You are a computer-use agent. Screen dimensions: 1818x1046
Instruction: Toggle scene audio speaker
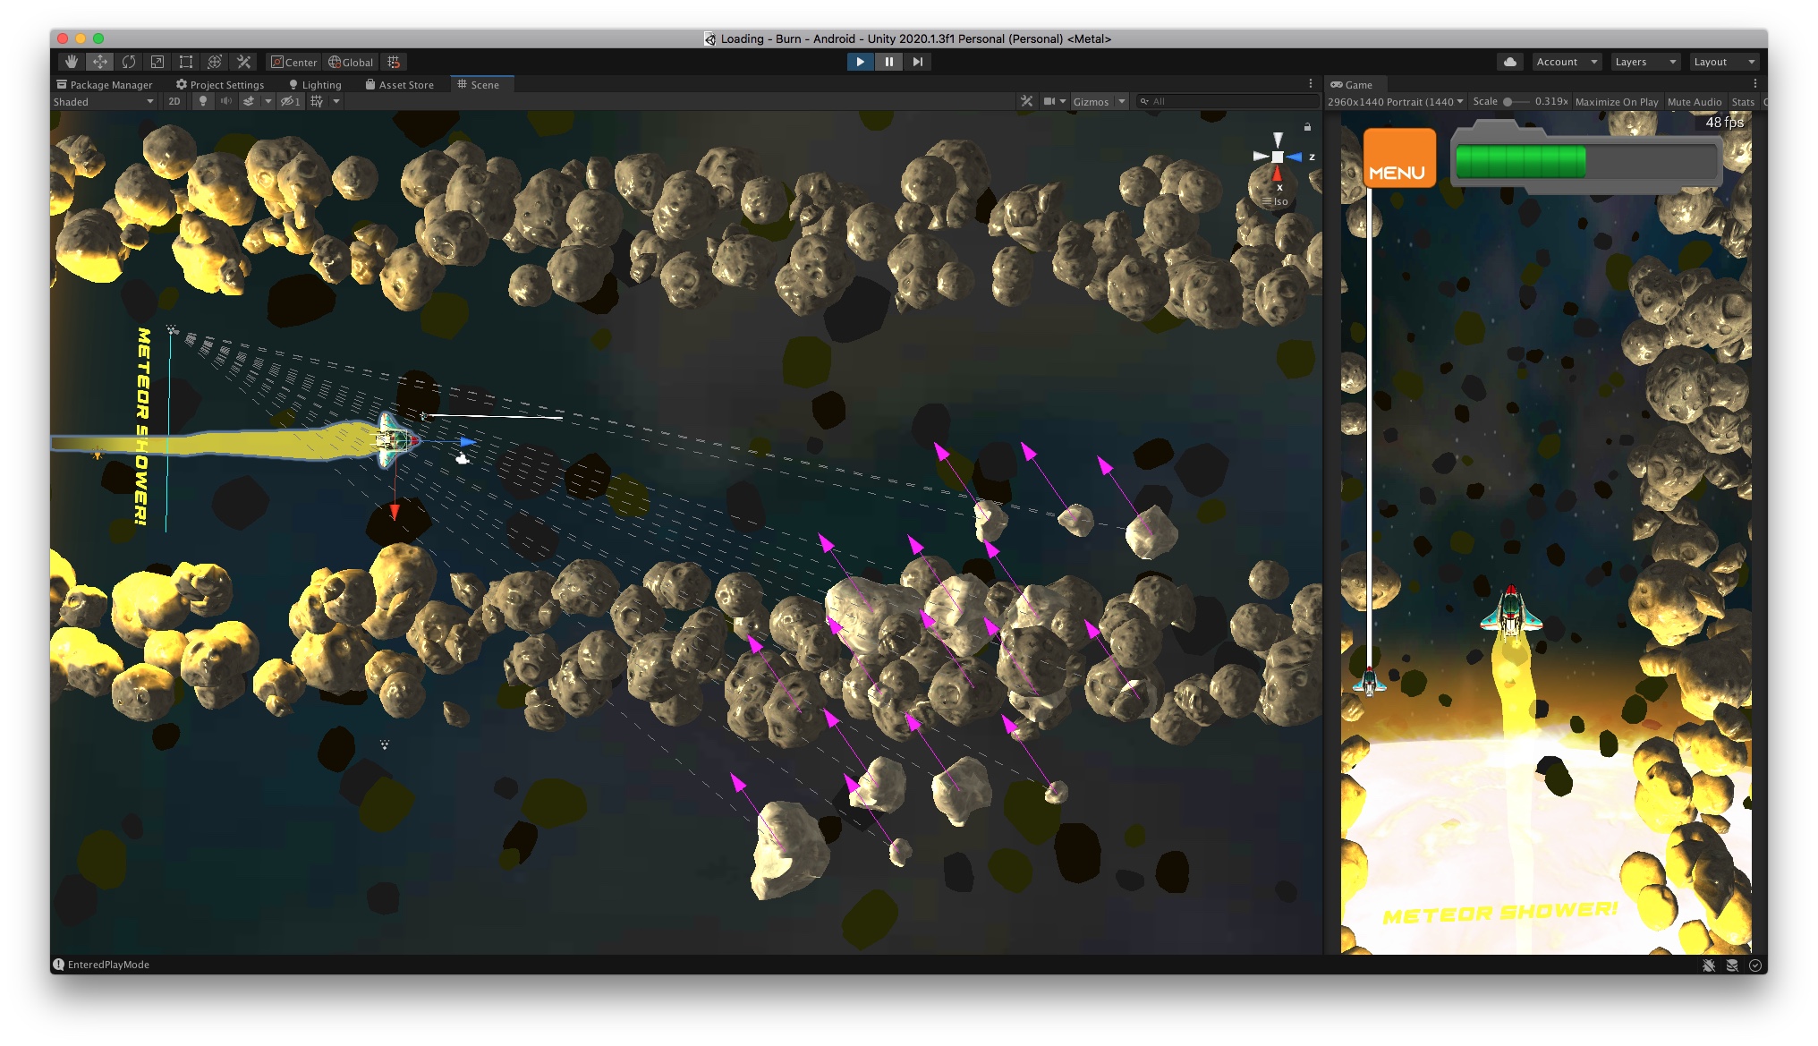click(x=225, y=101)
